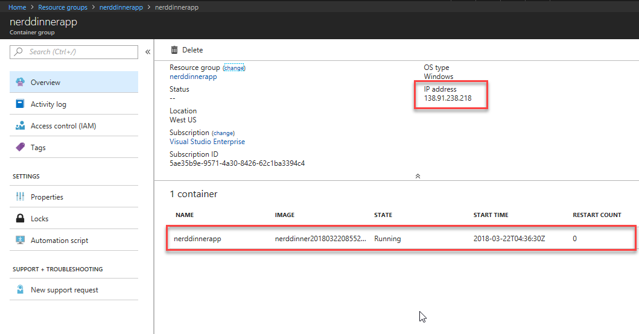
Task: Click the search magnifier icon
Action: point(19,52)
